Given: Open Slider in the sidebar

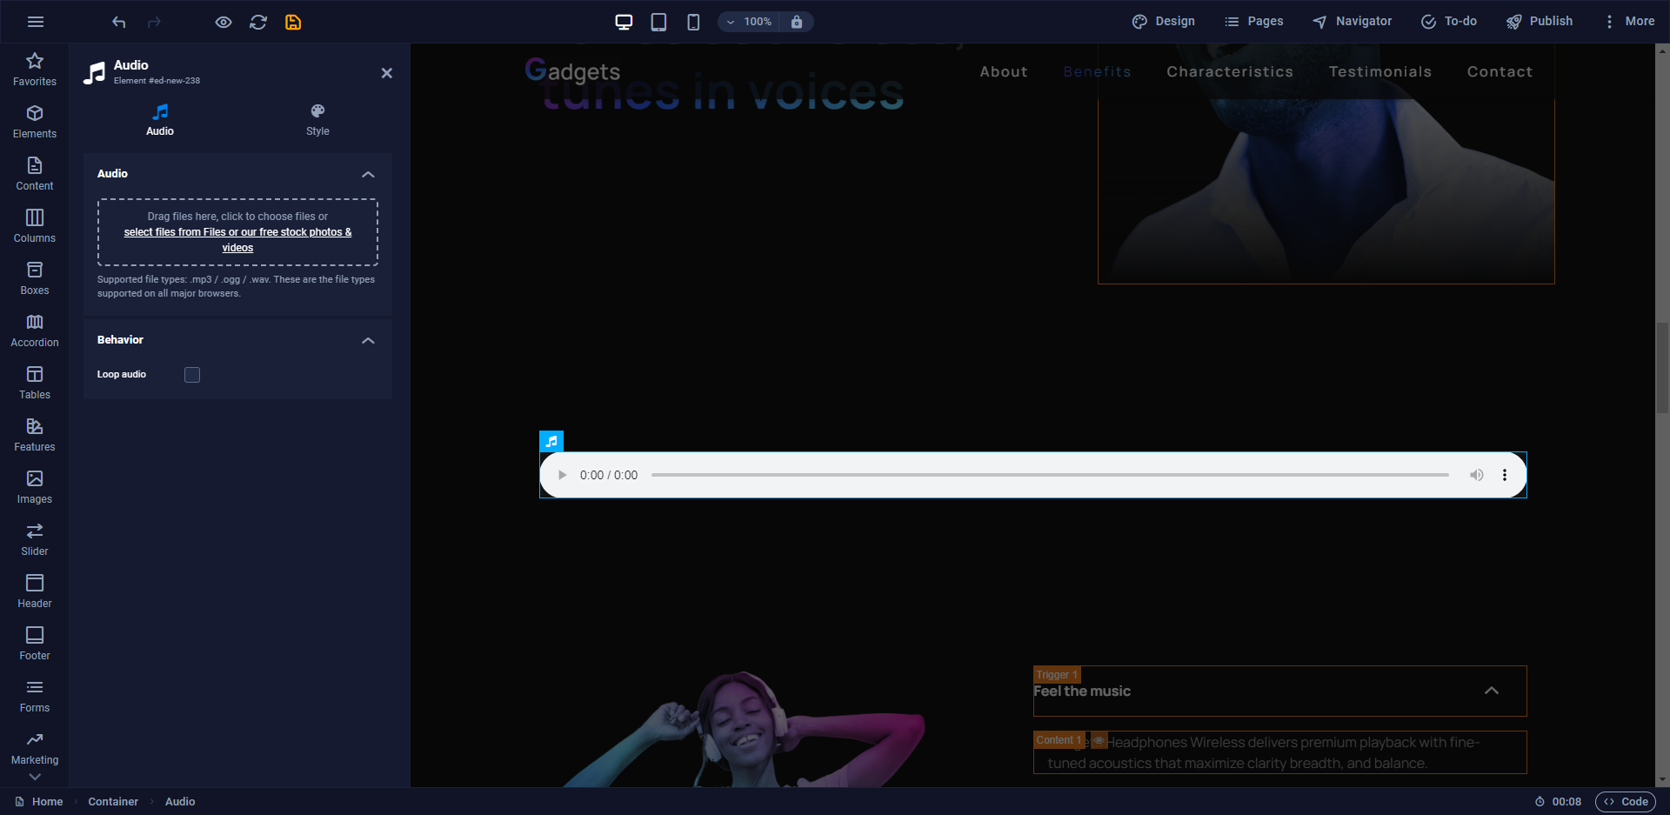Looking at the screenshot, I should click(35, 539).
